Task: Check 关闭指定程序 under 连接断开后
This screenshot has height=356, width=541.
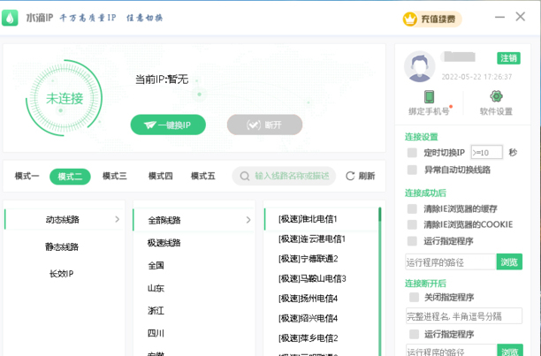Action: (x=414, y=297)
